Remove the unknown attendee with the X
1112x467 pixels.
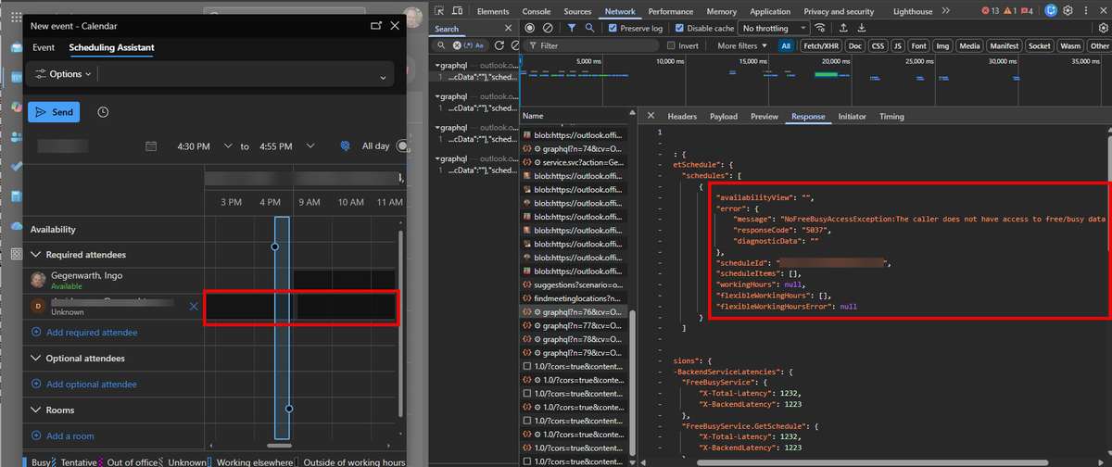click(x=194, y=306)
